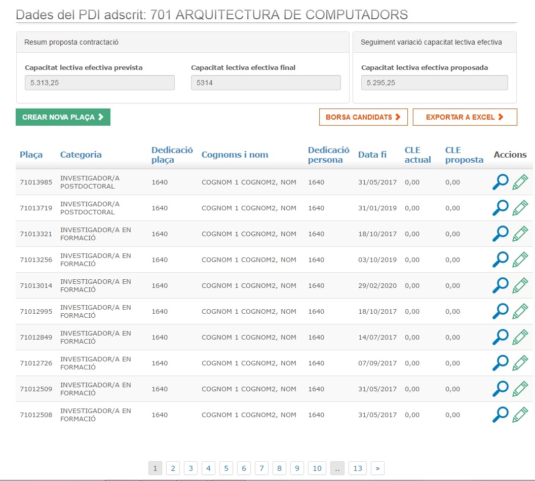
Task: Select Capacitat lectiva efectiva proposada field
Action: 434,83
